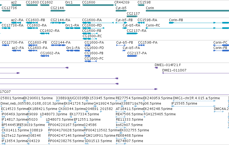Select transcript CG1600-RC

point(90,39)
